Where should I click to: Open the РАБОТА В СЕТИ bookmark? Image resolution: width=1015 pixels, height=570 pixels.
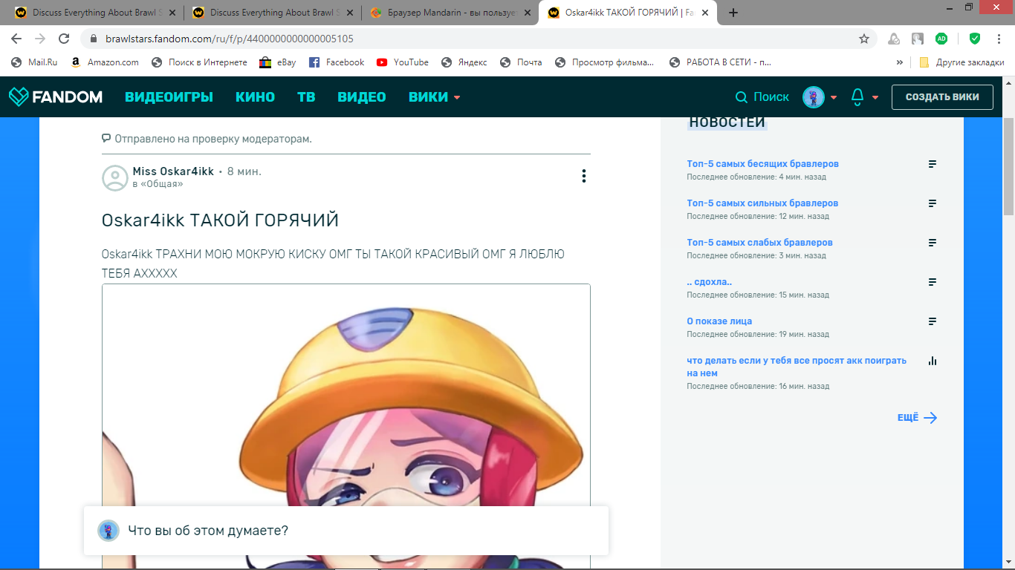coord(720,62)
